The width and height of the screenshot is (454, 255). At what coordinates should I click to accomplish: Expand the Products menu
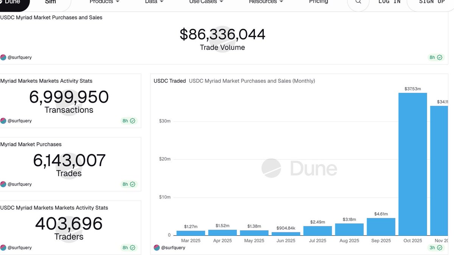tap(104, 2)
